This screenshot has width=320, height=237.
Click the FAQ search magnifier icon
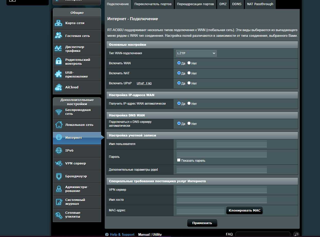pyautogui.click(x=296, y=234)
